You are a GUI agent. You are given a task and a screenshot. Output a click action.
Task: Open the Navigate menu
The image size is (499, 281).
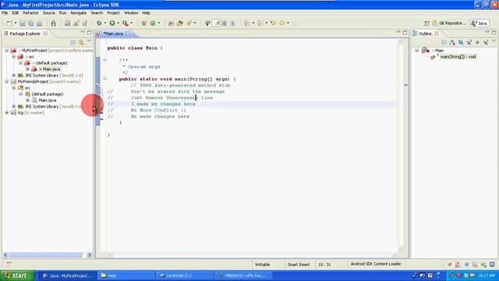coord(78,12)
